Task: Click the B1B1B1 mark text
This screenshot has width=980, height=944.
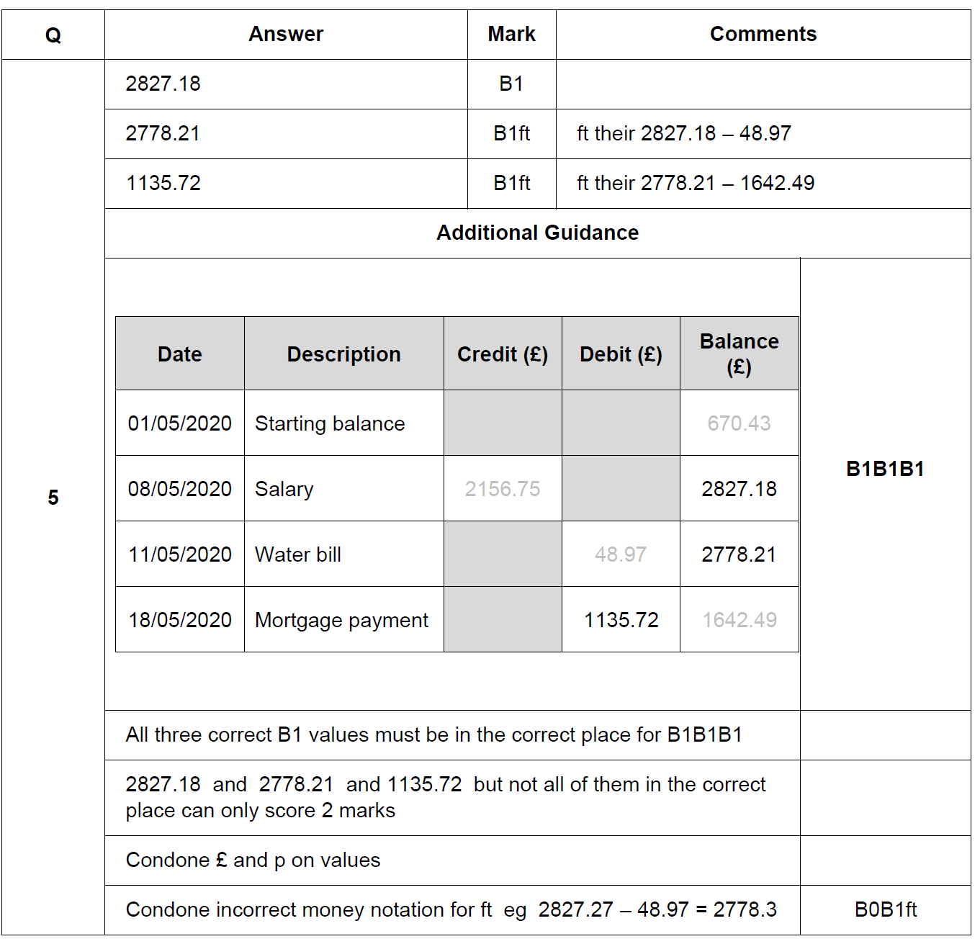Action: 885,469
